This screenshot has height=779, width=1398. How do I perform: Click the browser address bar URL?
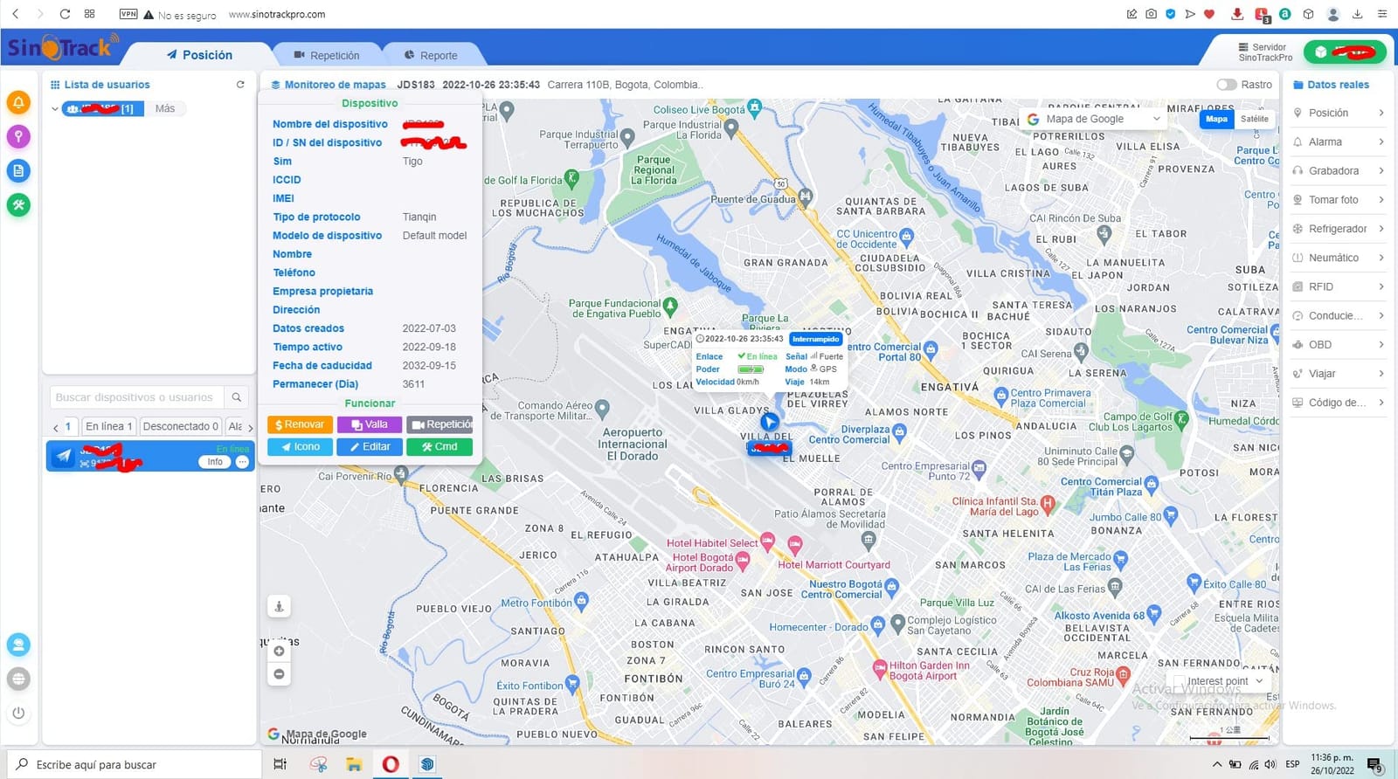pyautogui.click(x=277, y=15)
